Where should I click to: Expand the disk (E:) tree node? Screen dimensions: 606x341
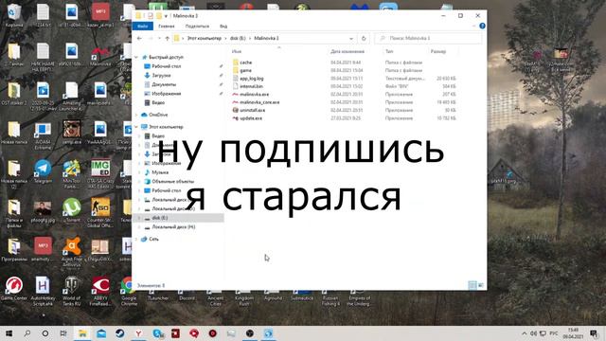[139, 218]
